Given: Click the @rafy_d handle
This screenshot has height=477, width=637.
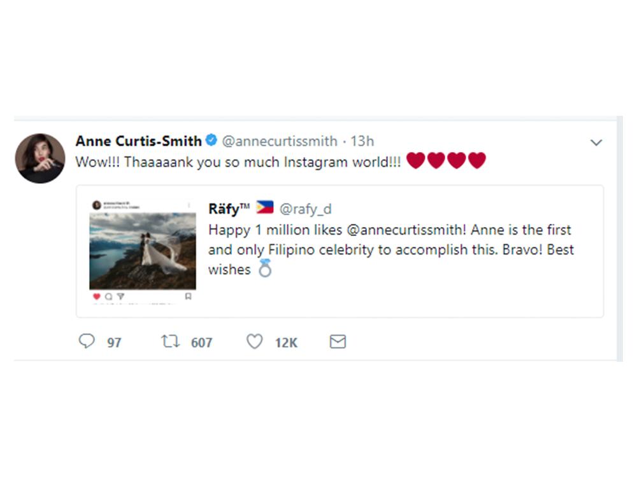Looking at the screenshot, I should tap(306, 209).
